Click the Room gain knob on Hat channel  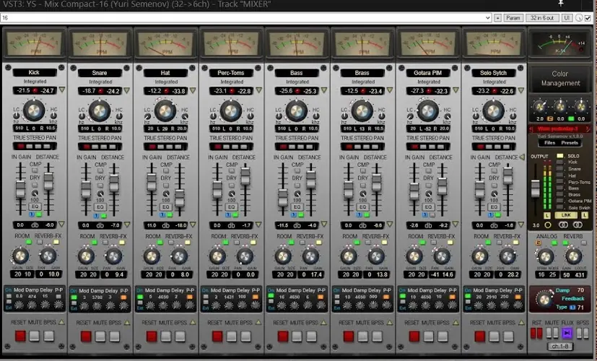pyautogui.click(x=152, y=256)
